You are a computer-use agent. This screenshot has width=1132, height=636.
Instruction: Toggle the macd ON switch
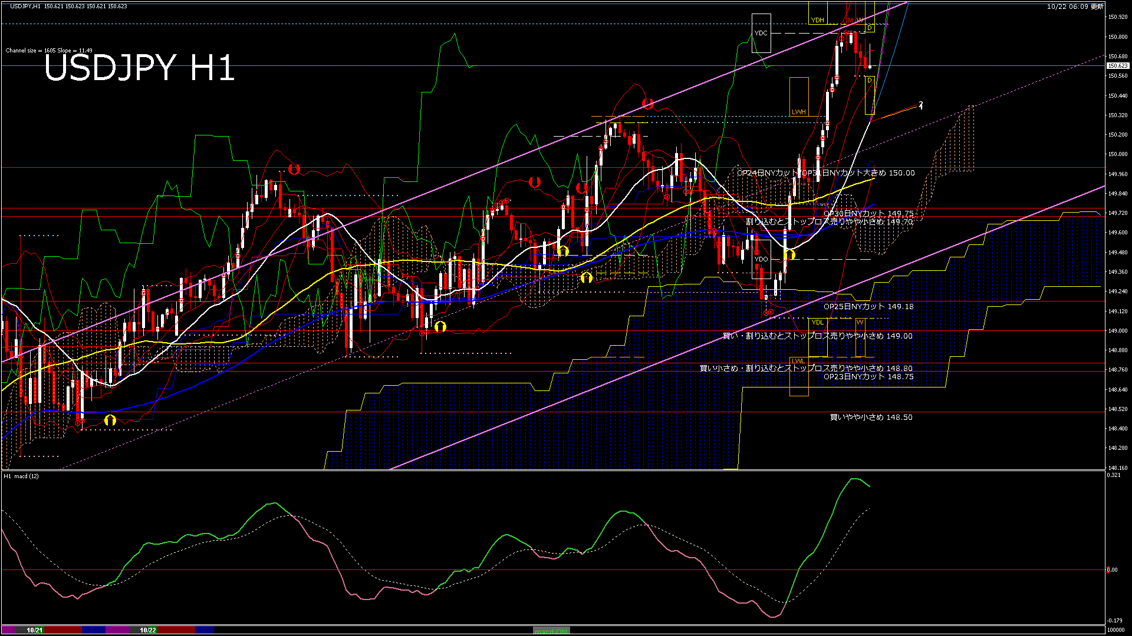click(551, 631)
